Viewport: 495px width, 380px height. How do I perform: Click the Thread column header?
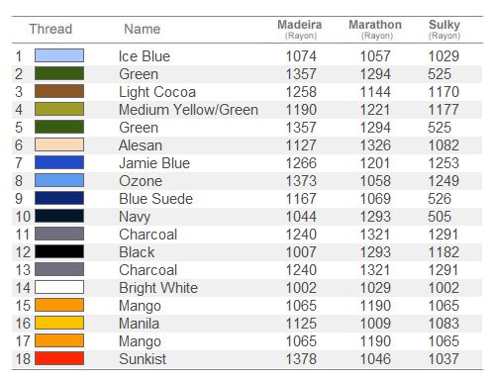(50, 29)
